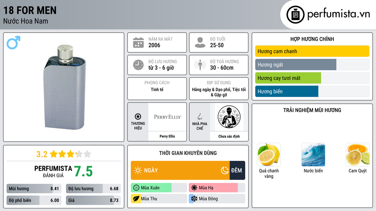Click the perfumista.vn bottle logo icon

[295, 15]
